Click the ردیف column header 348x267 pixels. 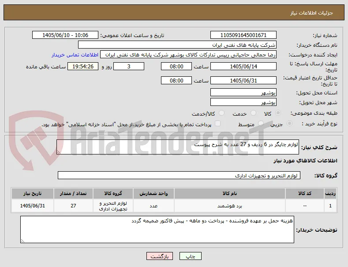coord(330,193)
